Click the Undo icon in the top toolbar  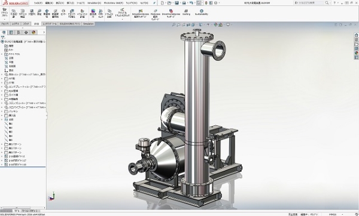coord(191,3)
